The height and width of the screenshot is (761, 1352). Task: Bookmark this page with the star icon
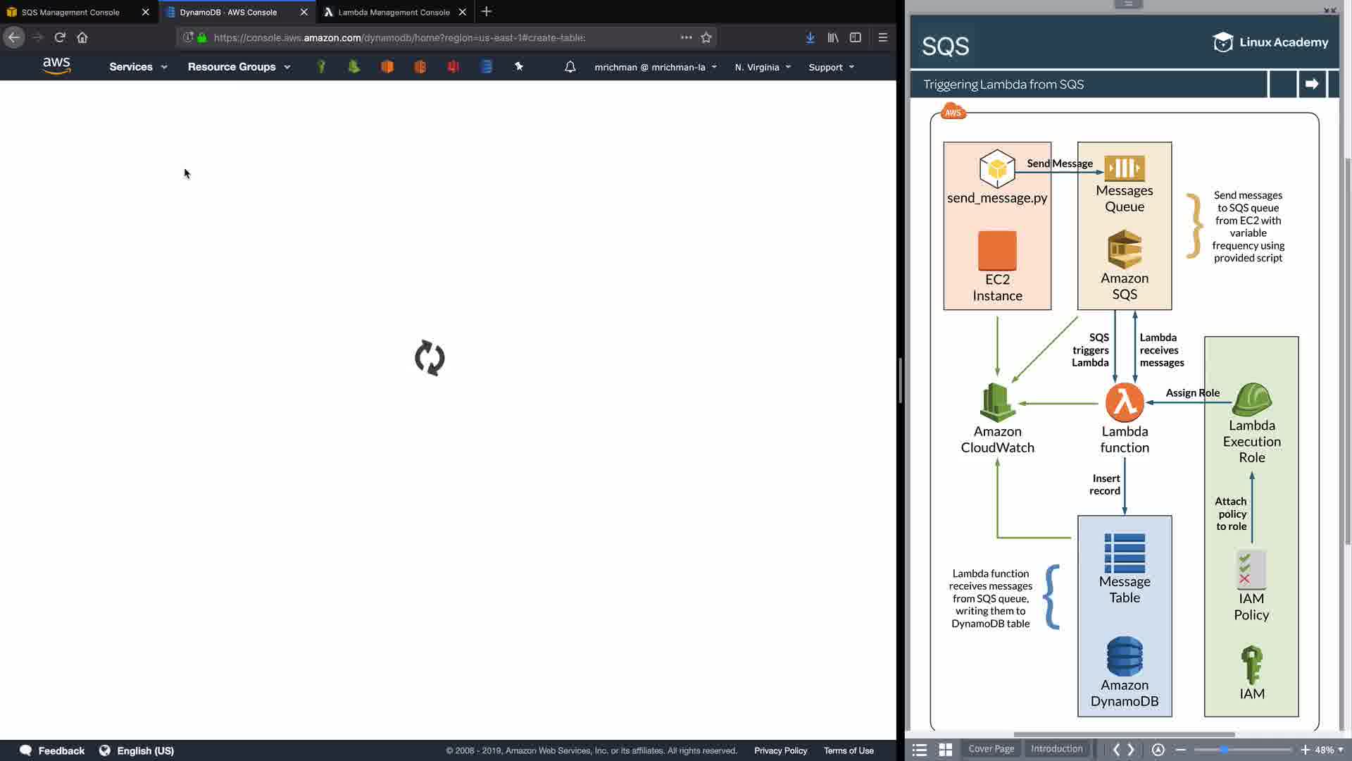706,37
